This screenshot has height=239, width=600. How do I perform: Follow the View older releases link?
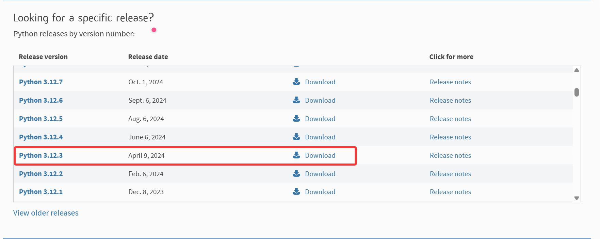pos(46,213)
